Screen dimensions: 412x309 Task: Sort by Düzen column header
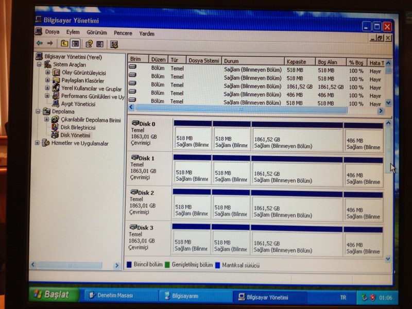(x=159, y=60)
